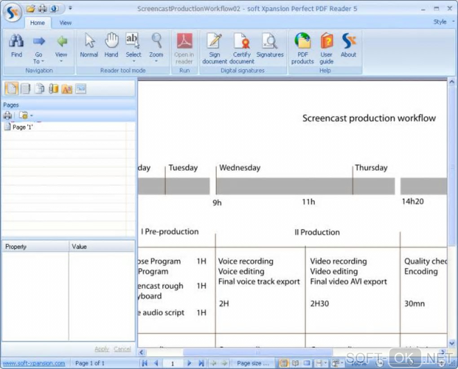Image resolution: width=458 pixels, height=369 pixels.
Task: Click the Page size button
Action: (253, 363)
